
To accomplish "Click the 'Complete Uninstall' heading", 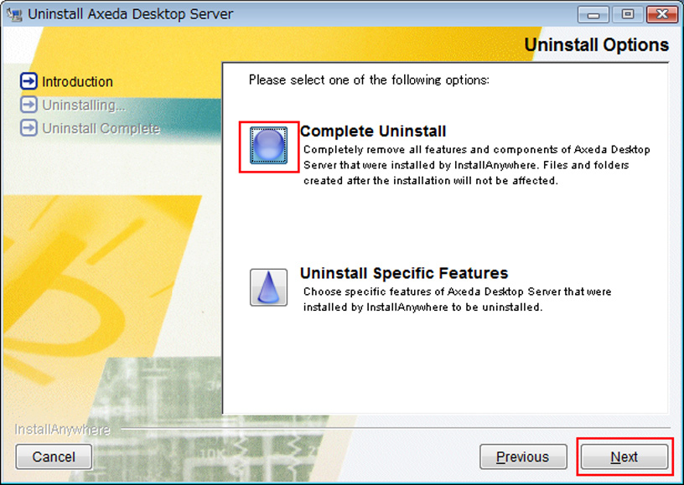I will point(373,132).
